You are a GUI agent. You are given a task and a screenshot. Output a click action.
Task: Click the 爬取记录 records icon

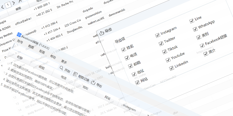coord(75,74)
